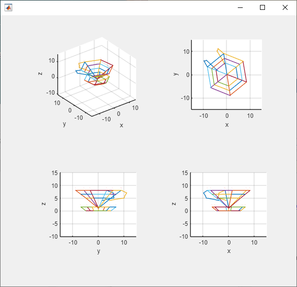
Task: Select the top-view axes plotting y against x
Action: coord(226,74)
